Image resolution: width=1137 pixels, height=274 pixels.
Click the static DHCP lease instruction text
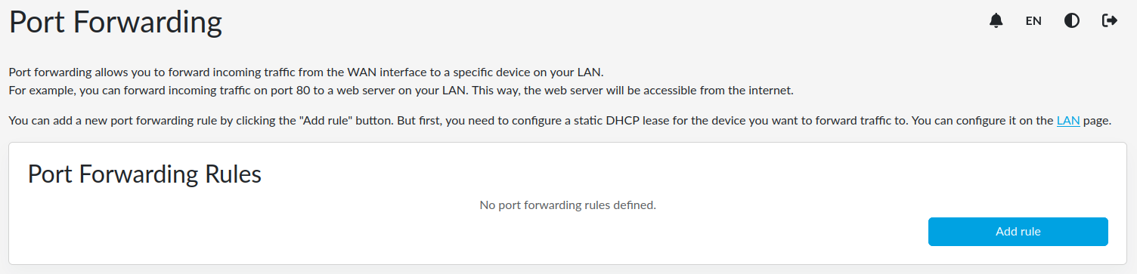click(560, 120)
